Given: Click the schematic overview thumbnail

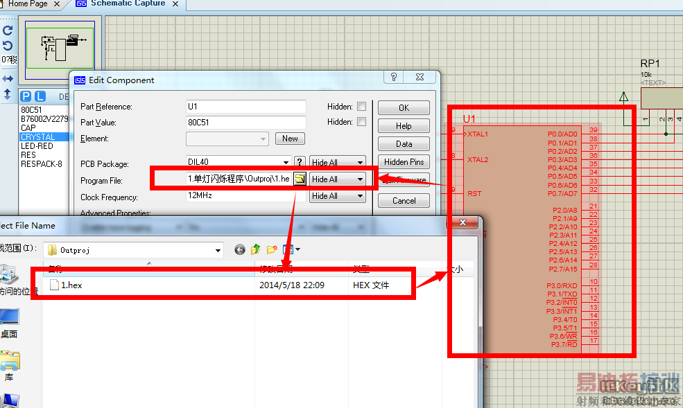Looking at the screenshot, I should pyautogui.click(x=60, y=48).
